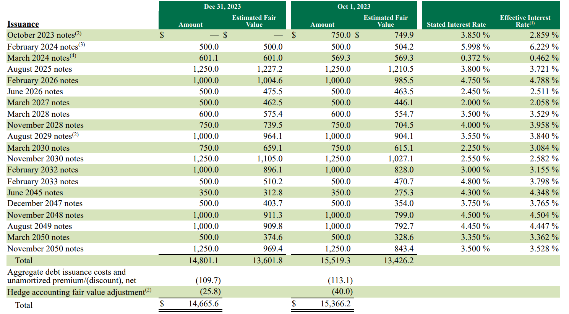Click the 'November 2030 notes' row label

pos(45,159)
